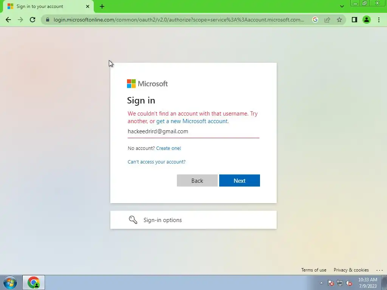Viewport: 387px width, 290px height.
Task: Click the blue Next button
Action: point(239,180)
